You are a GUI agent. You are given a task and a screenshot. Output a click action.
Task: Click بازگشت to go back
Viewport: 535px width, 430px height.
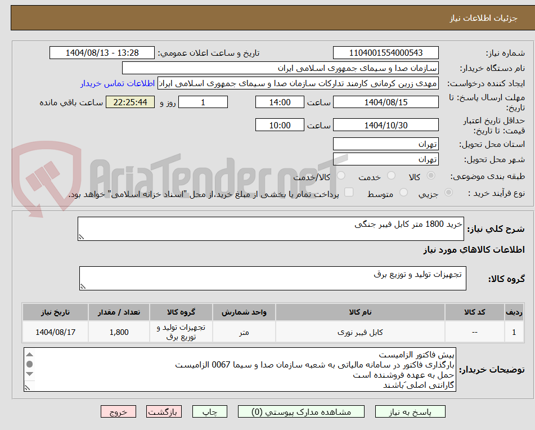click(x=164, y=411)
